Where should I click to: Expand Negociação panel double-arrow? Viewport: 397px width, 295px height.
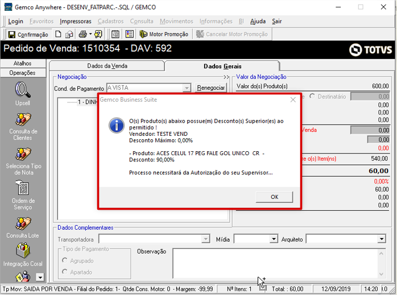[x=226, y=77]
